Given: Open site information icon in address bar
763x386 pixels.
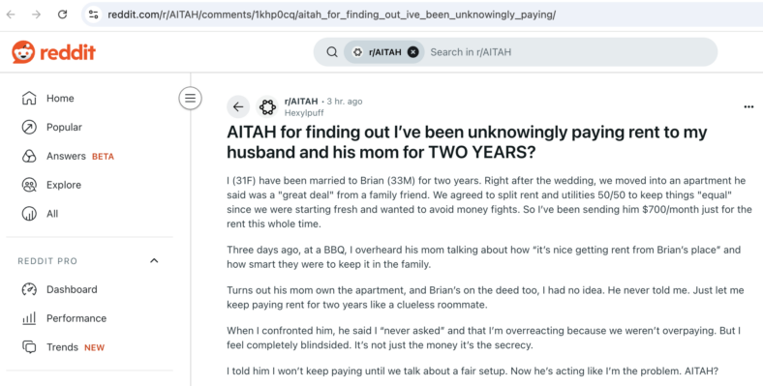Looking at the screenshot, I should coord(93,15).
